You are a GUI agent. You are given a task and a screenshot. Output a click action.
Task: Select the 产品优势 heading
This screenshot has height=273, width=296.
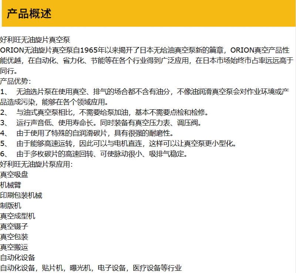pyautogui.click(x=16, y=81)
